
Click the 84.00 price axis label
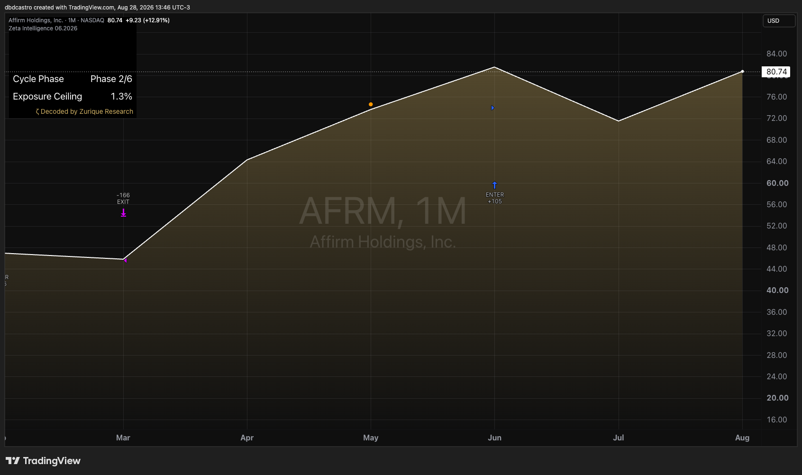pyautogui.click(x=777, y=54)
